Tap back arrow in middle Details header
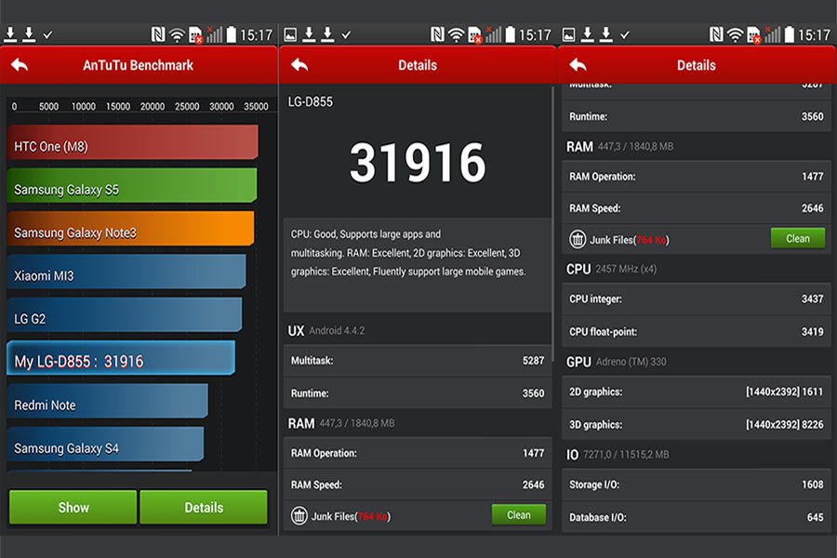 [299, 65]
